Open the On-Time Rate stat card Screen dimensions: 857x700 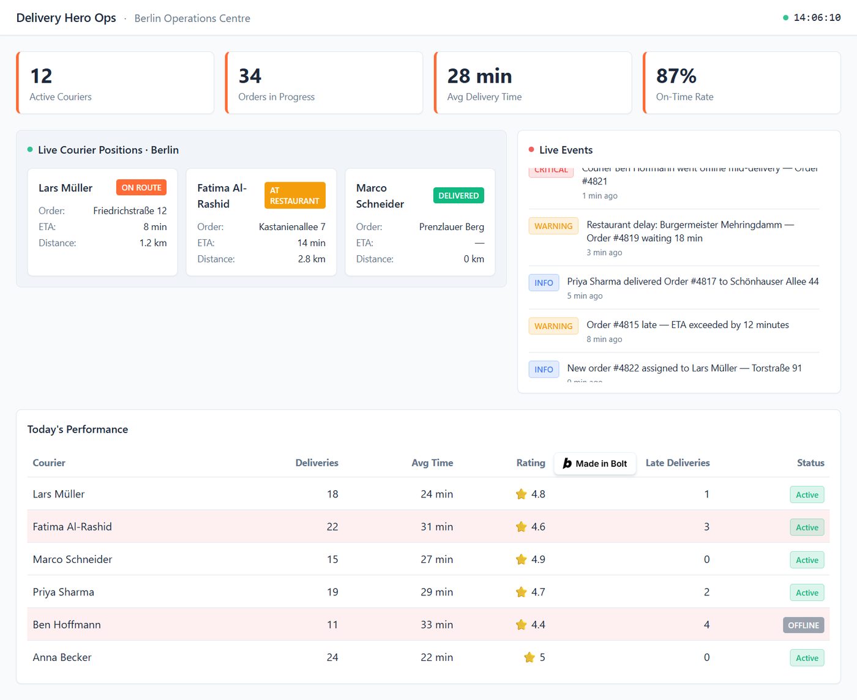click(x=741, y=83)
